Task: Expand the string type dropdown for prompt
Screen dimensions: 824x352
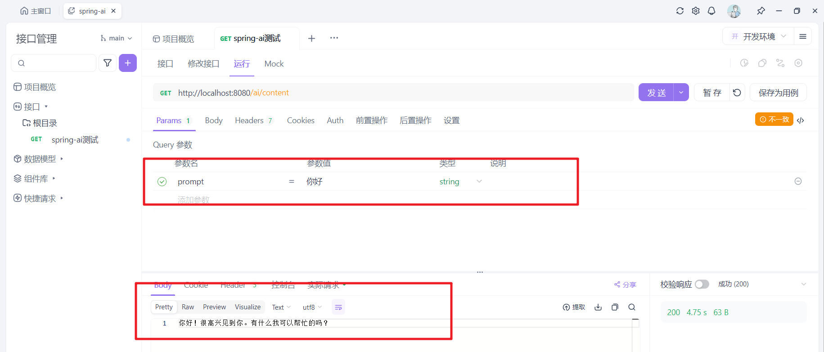Action: pyautogui.click(x=479, y=182)
